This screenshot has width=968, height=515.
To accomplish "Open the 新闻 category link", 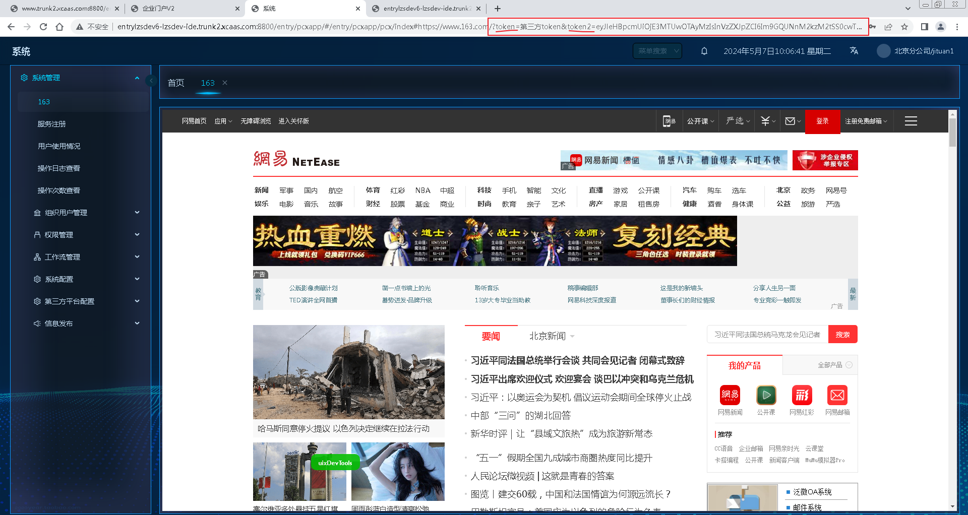I will (261, 190).
